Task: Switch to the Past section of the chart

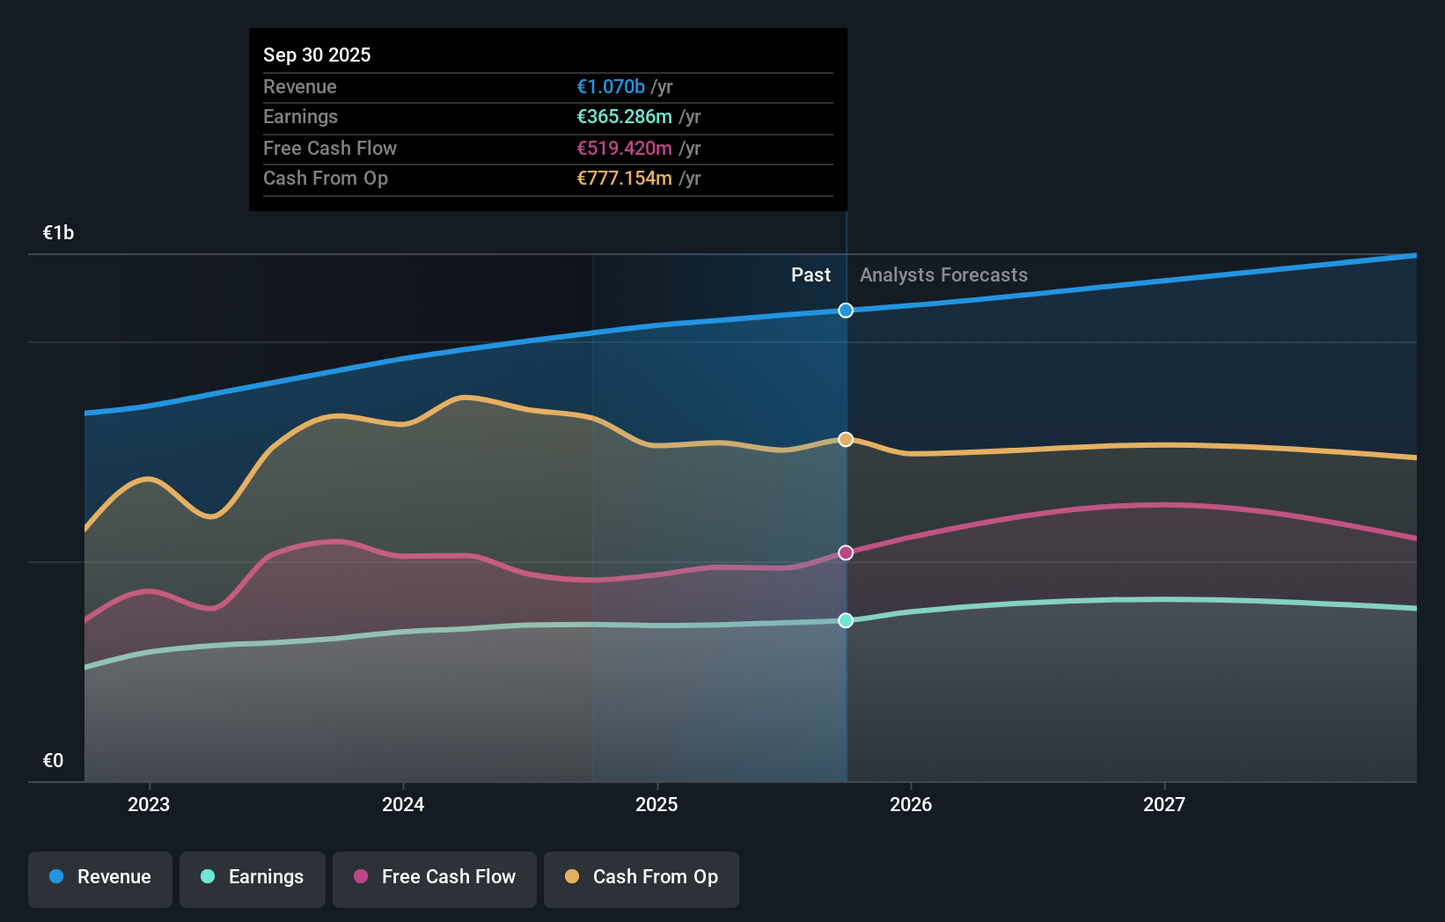Action: (810, 274)
